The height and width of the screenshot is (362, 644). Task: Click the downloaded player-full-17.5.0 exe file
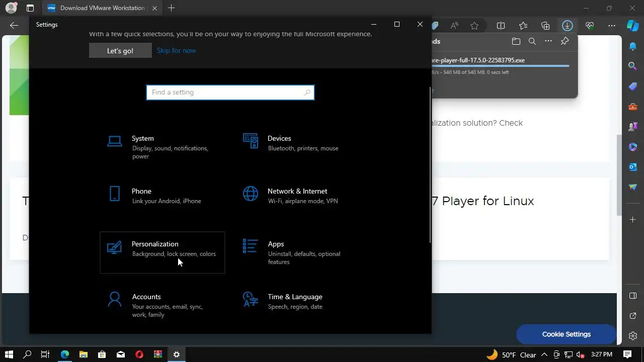[x=478, y=60]
